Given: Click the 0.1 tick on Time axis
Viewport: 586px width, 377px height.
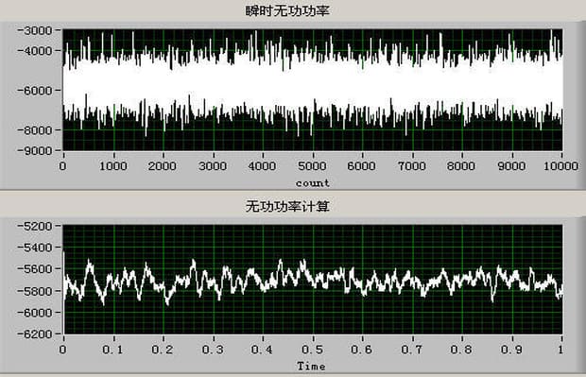Looking at the screenshot, I should tap(112, 350).
